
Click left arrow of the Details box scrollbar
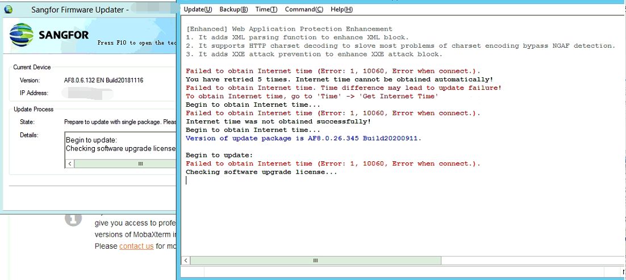(x=70, y=164)
